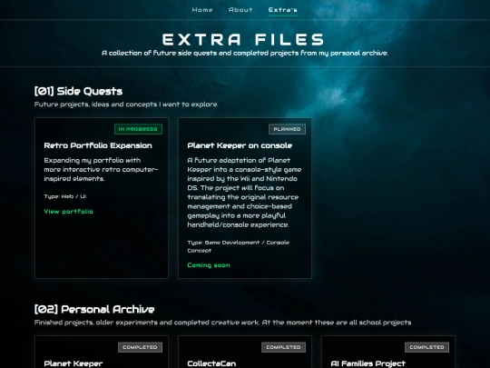Click the [02] Personal Archive heading
This screenshot has width=490, height=368.
(x=94, y=309)
